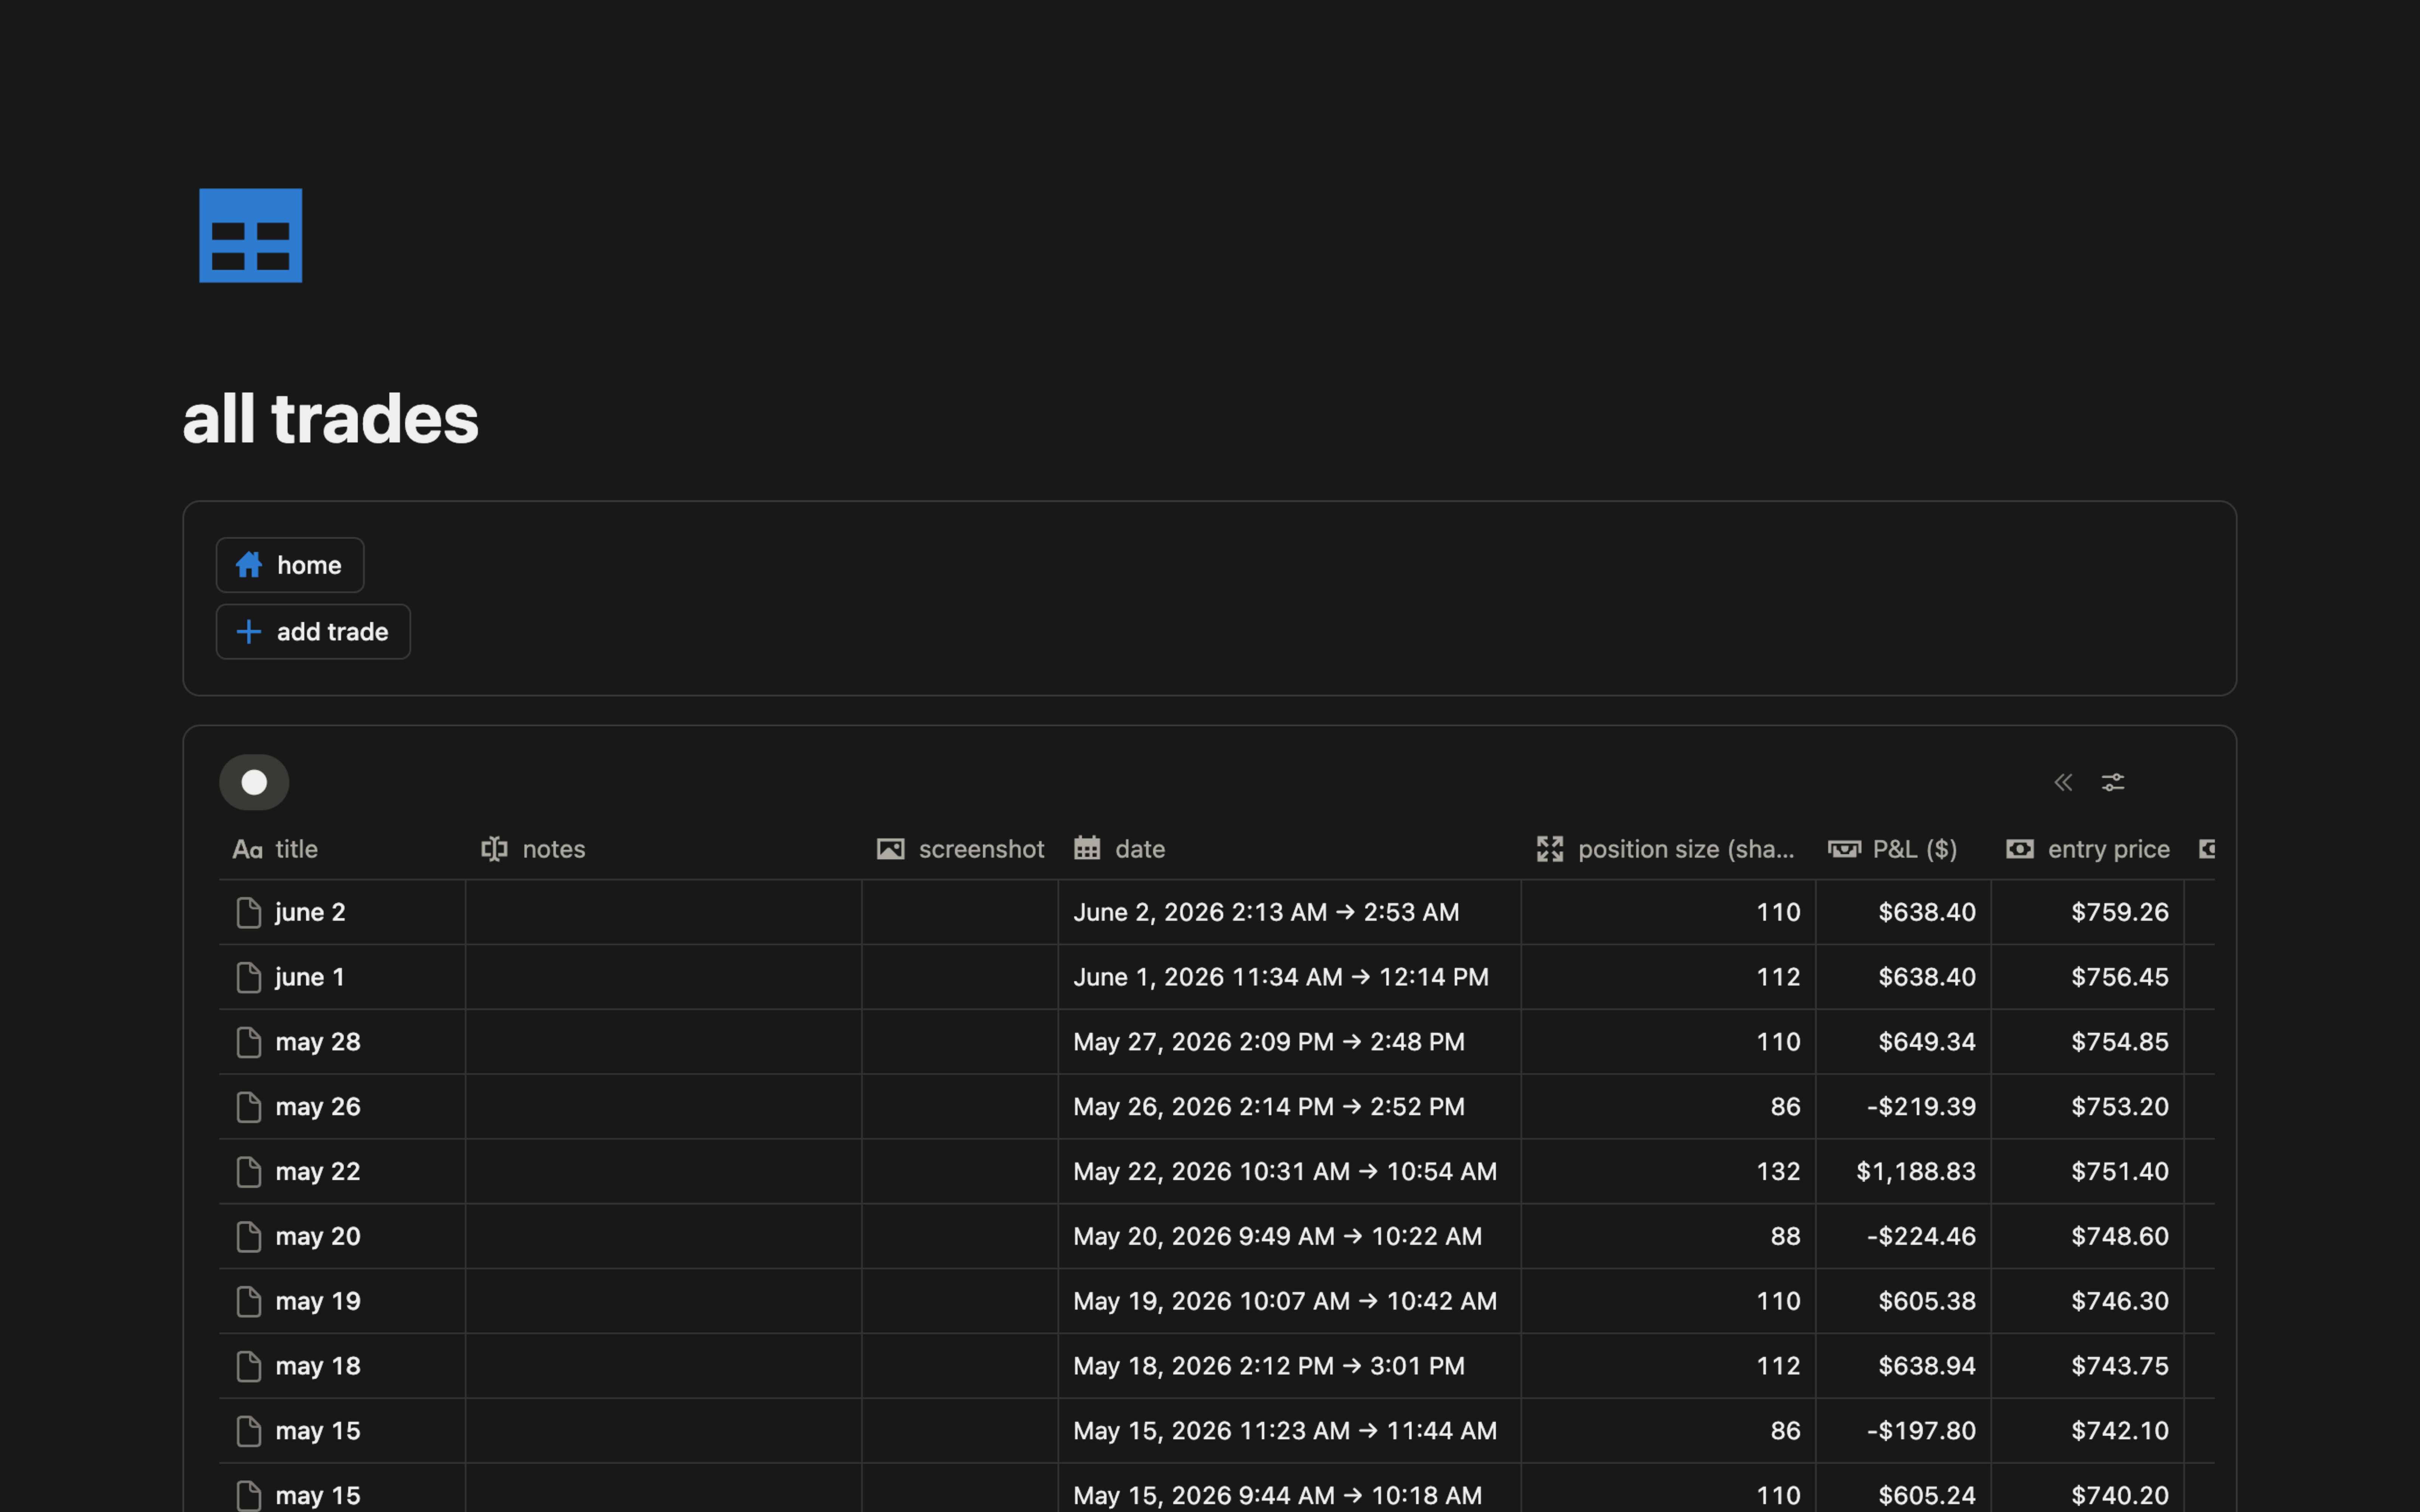Open the may 18 trade title
Image resolution: width=2420 pixels, height=1512 pixels.
pos(318,1366)
